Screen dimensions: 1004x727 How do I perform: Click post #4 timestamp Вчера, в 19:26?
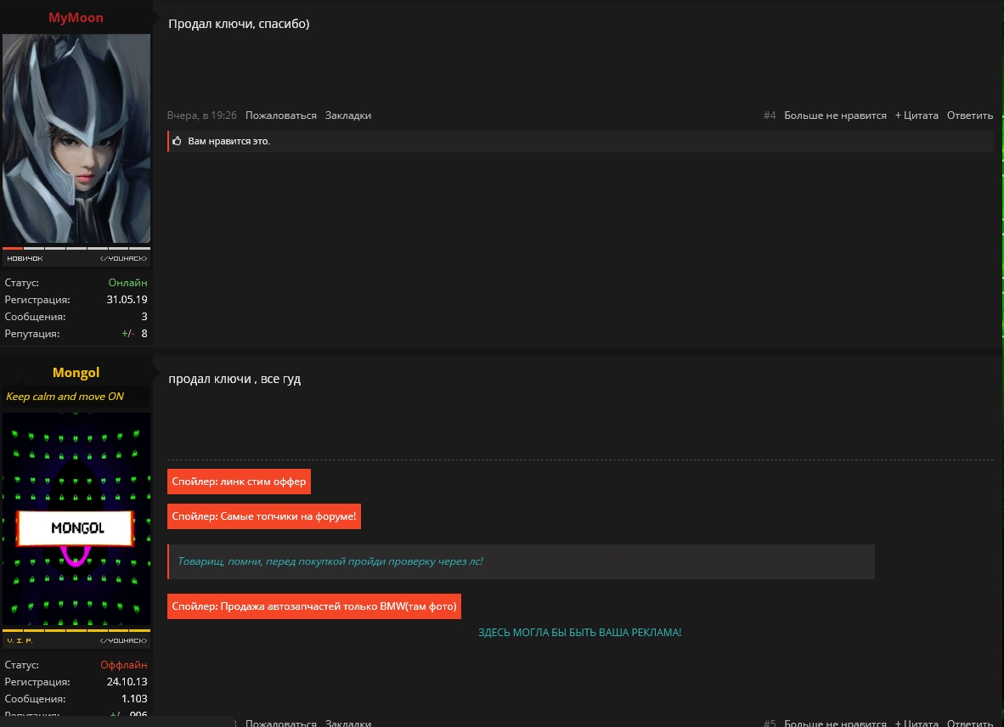click(201, 116)
